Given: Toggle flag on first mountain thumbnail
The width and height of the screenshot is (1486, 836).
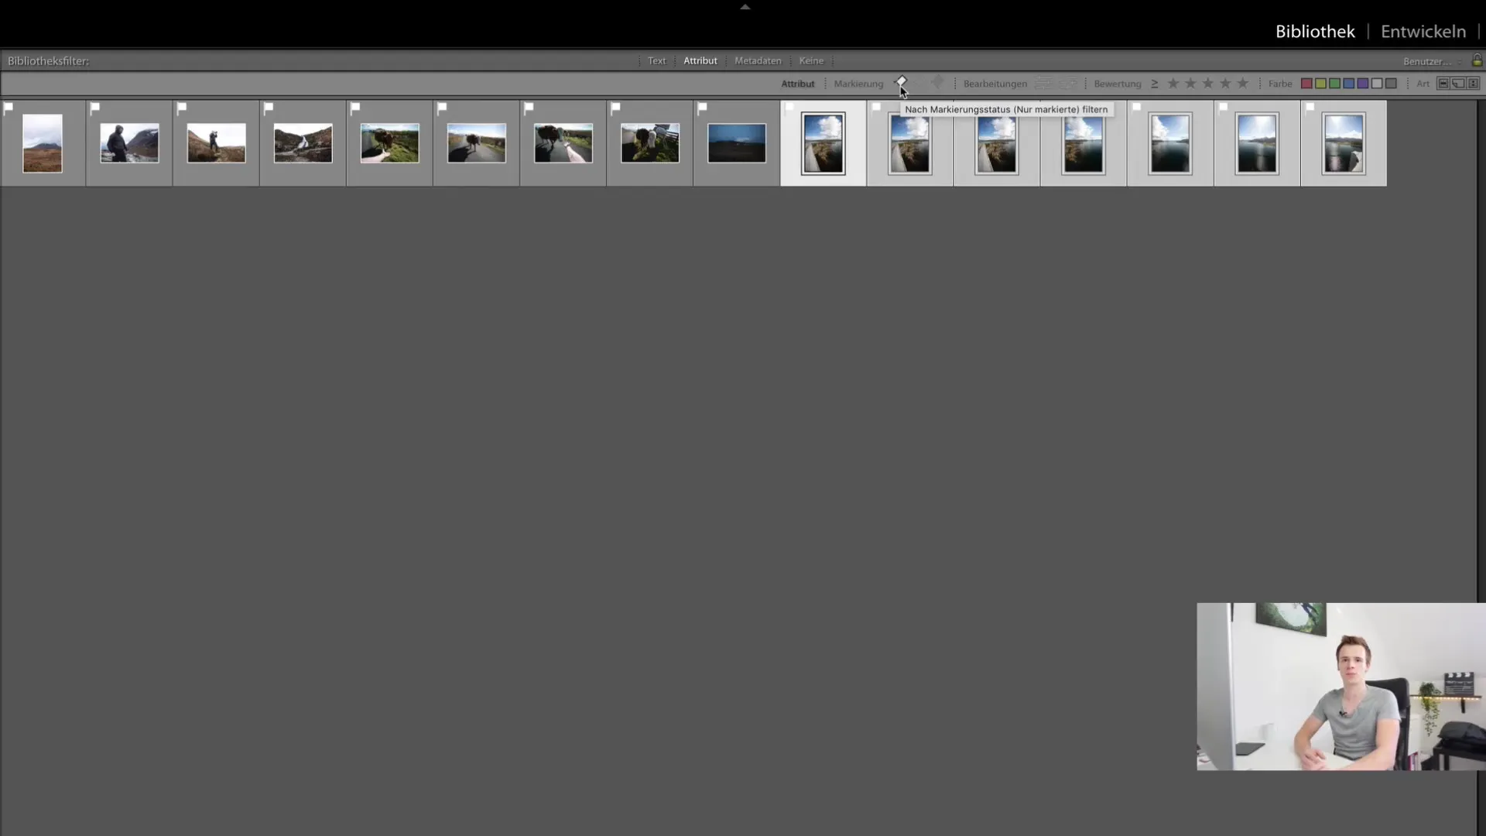Looking at the screenshot, I should [9, 108].
